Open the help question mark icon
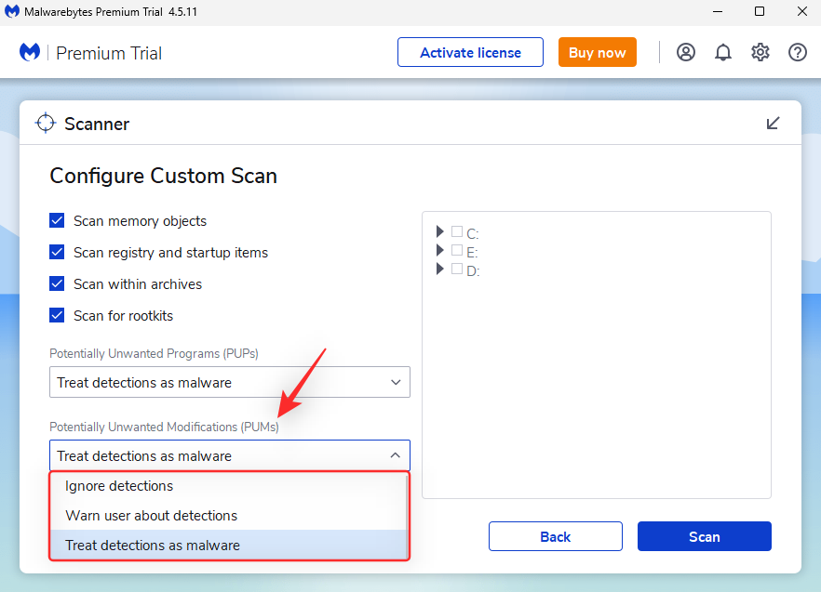 (x=798, y=52)
